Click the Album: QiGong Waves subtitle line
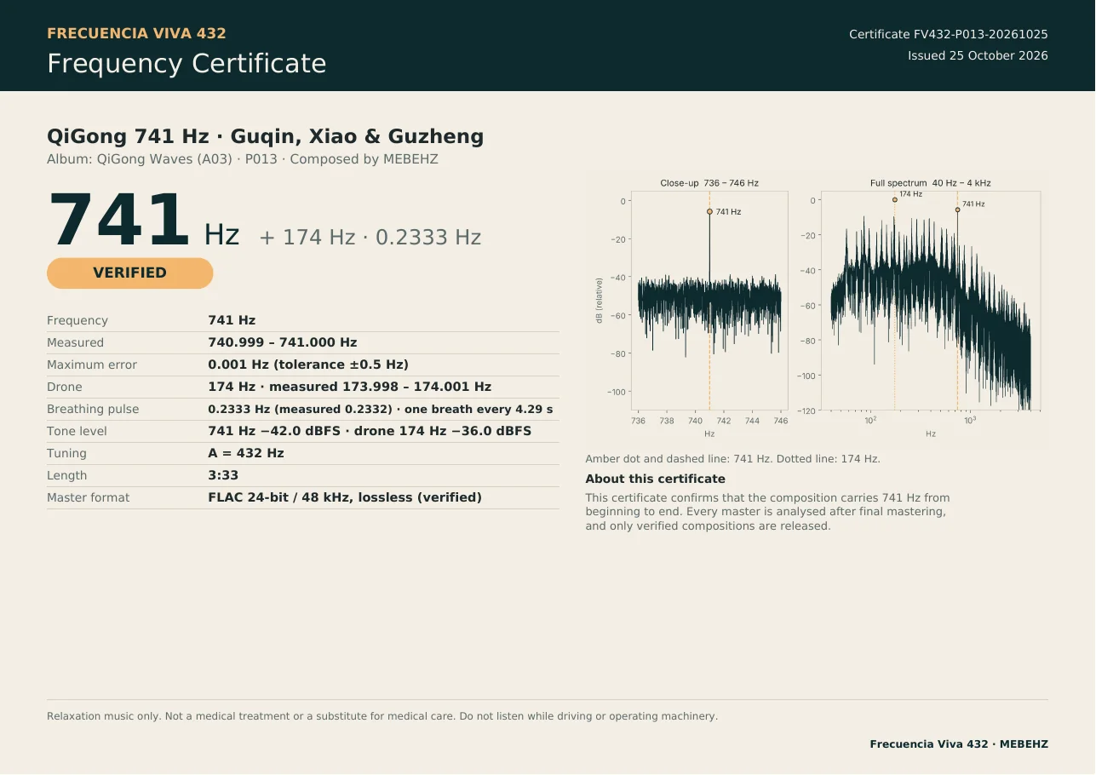Screen dimensions: 1096x775 pyautogui.click(x=243, y=159)
